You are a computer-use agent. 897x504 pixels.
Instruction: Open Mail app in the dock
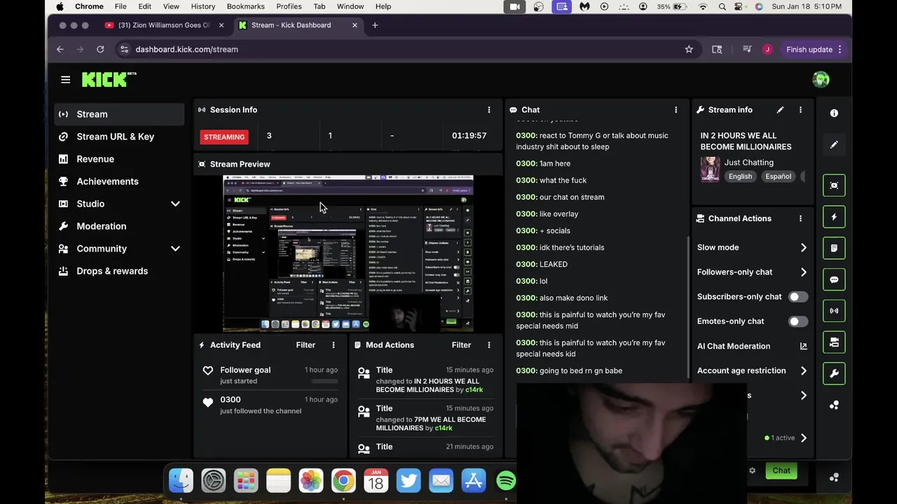tap(441, 481)
